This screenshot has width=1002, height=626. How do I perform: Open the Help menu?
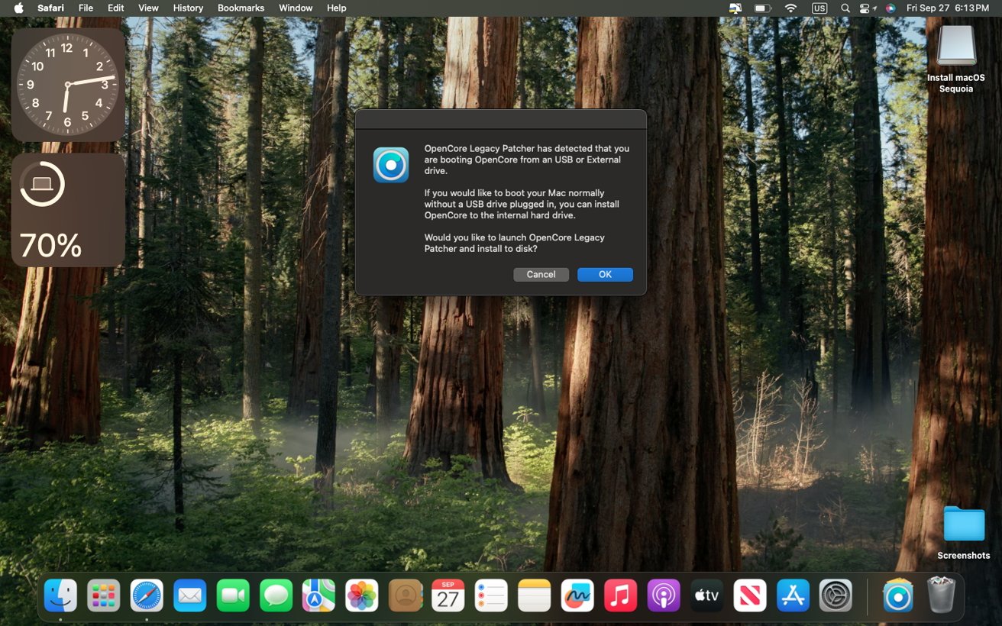pos(336,8)
